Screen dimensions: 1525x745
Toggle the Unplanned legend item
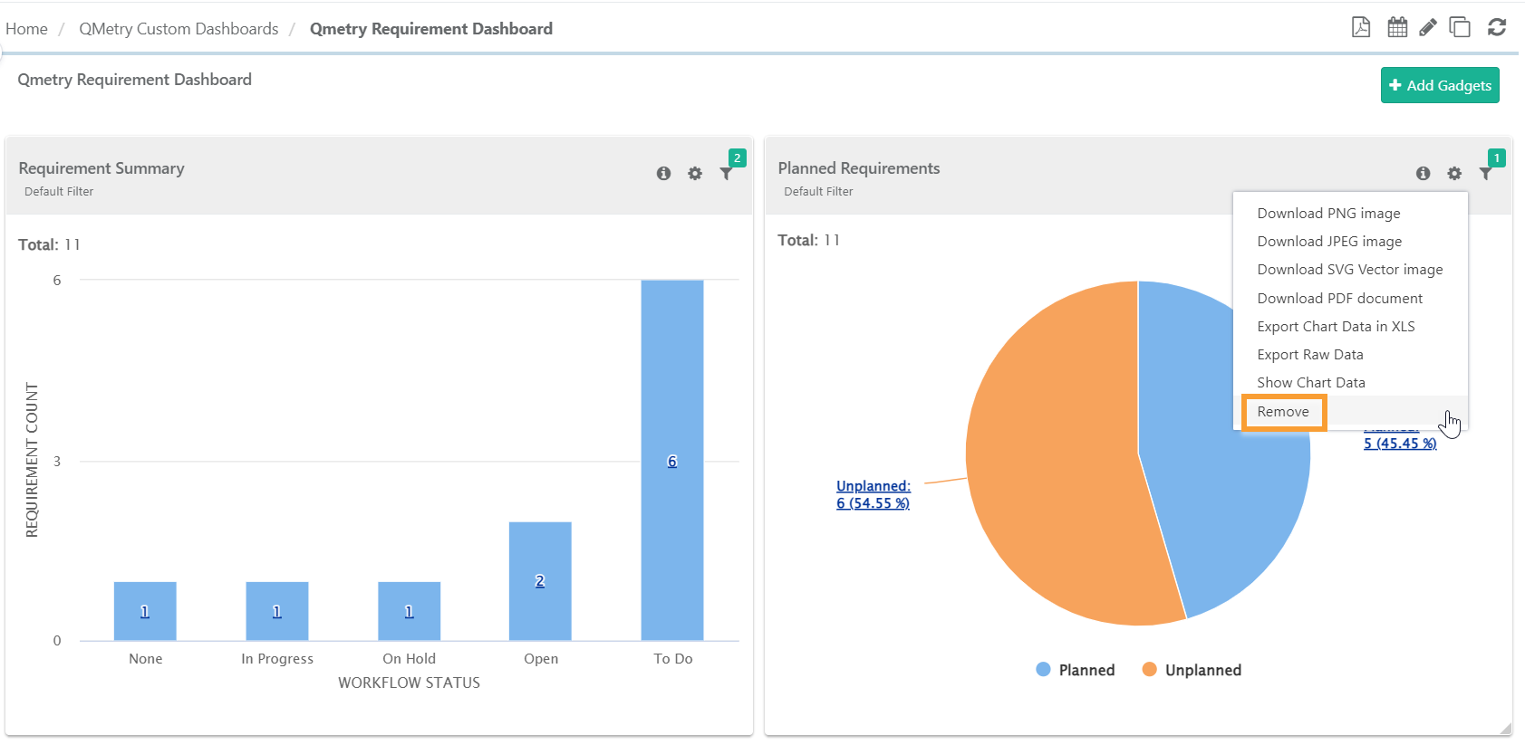point(1192,670)
